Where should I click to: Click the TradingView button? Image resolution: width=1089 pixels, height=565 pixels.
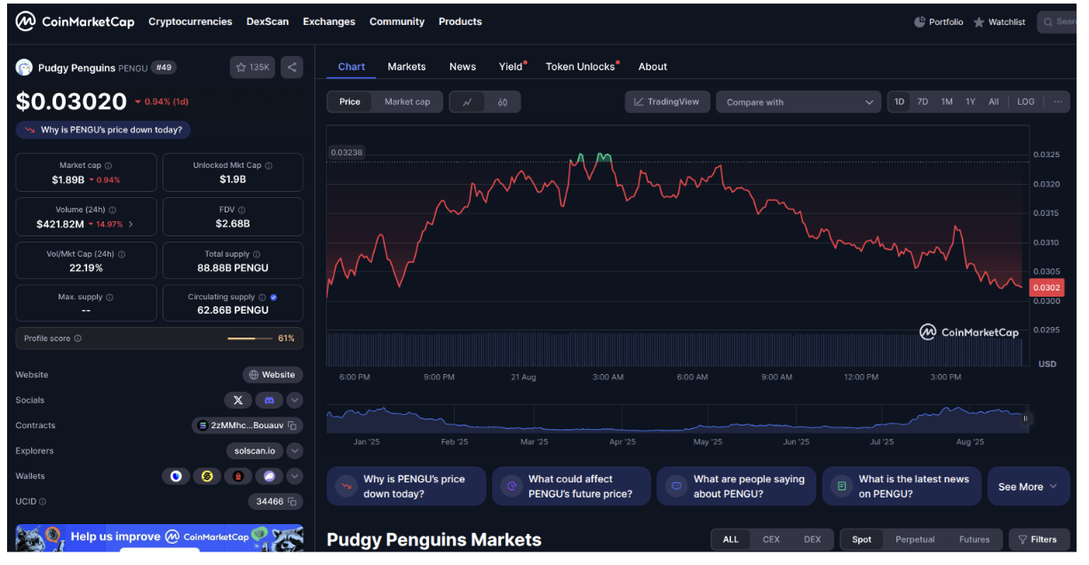666,102
